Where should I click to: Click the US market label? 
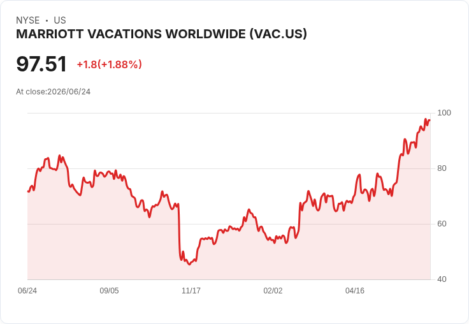[60, 20]
